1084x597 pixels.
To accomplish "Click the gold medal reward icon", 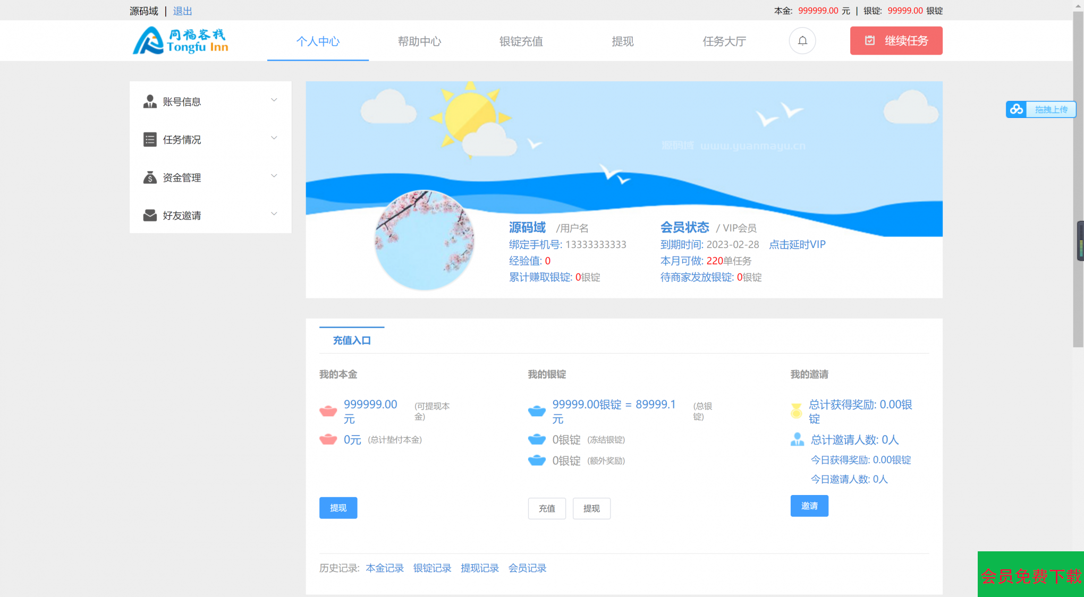I will (796, 411).
